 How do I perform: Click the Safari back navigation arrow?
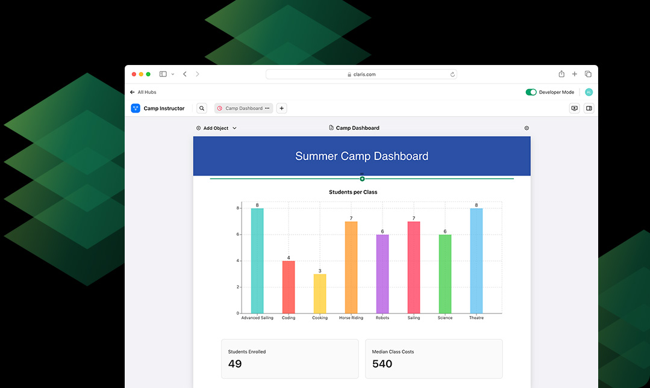185,74
